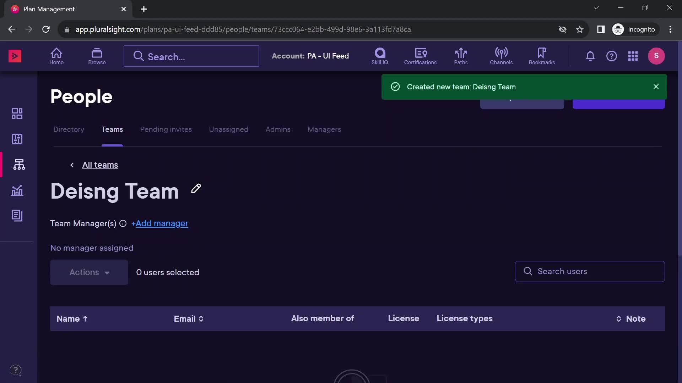This screenshot has height=383, width=682.
Task: Switch to the Admins tab
Action: 278,129
